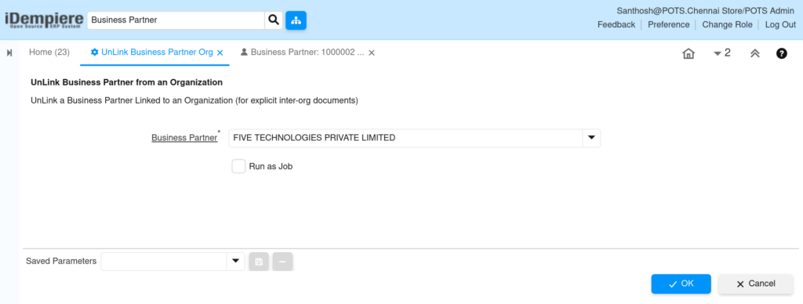Open the Business Partner dropdown arrow
This screenshot has width=803, height=304.
pyautogui.click(x=591, y=138)
